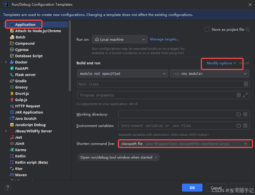The image size is (255, 195).
Task: Select the JUnit list row label
Action: pos(20,143)
